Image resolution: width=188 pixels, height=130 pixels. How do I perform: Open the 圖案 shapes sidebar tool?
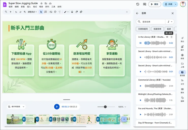(182, 99)
